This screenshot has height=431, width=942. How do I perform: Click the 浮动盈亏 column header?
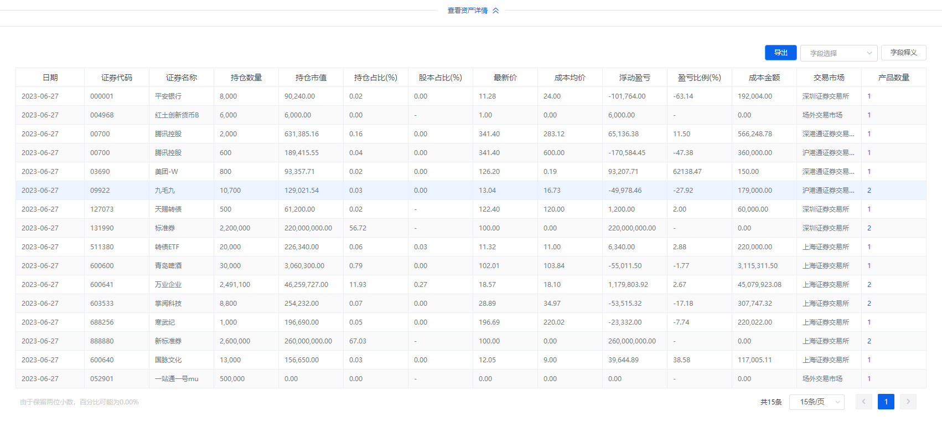634,78
